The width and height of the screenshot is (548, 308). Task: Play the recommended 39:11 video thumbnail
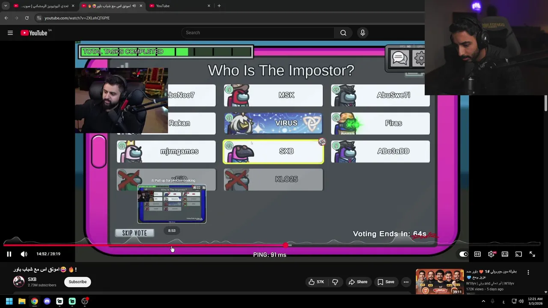pos(440,281)
